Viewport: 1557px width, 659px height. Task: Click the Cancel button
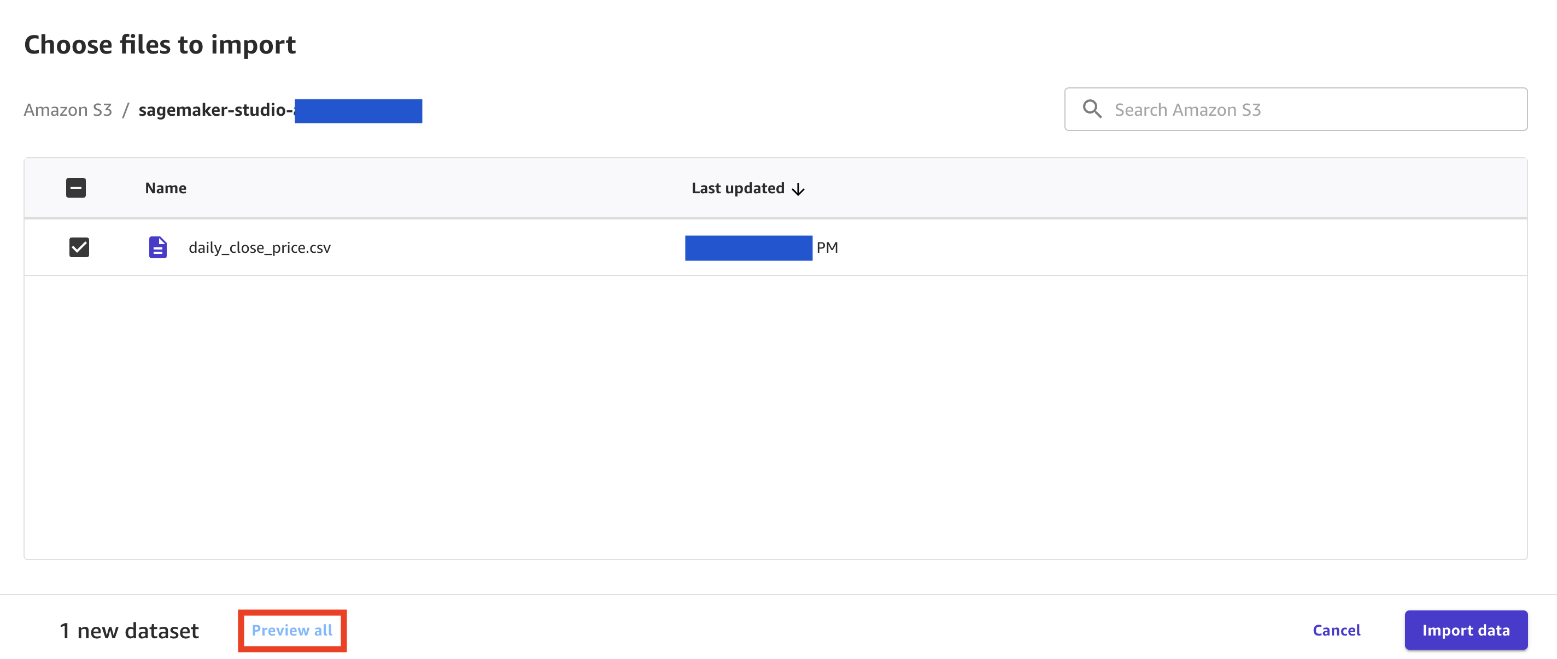coord(1336,631)
